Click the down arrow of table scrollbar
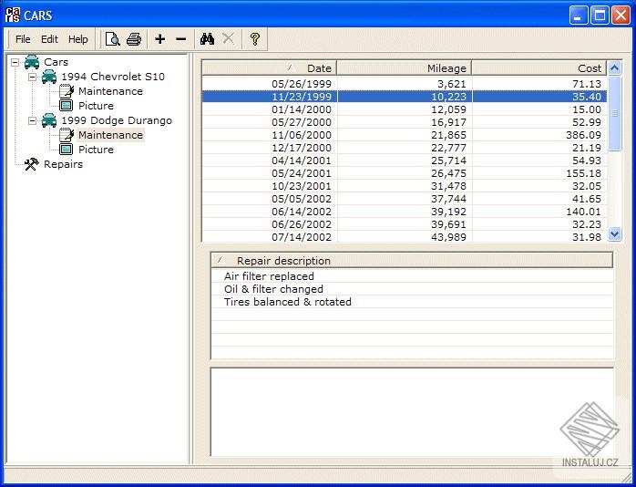This screenshot has height=487, width=636. click(615, 234)
